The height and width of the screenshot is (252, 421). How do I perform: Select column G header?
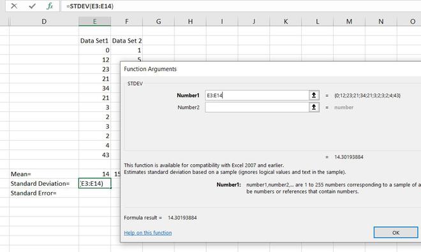point(158,22)
